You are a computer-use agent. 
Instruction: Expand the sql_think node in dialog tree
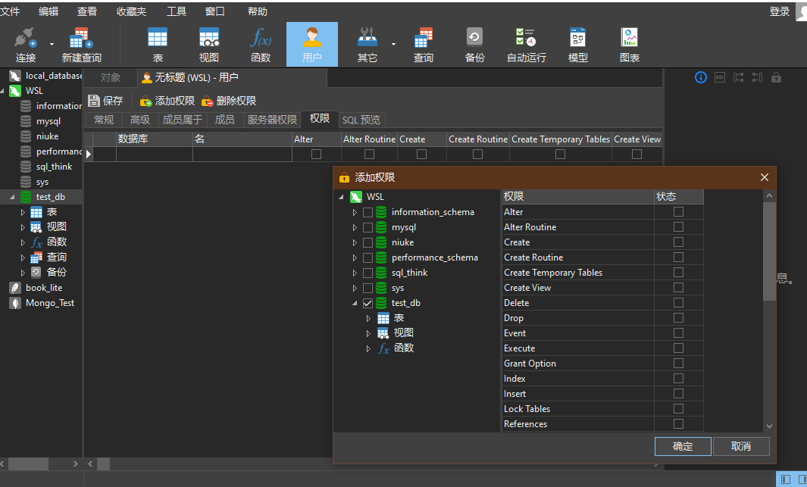point(355,273)
